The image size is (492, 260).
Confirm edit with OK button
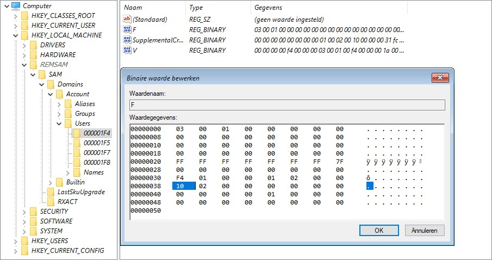379,230
